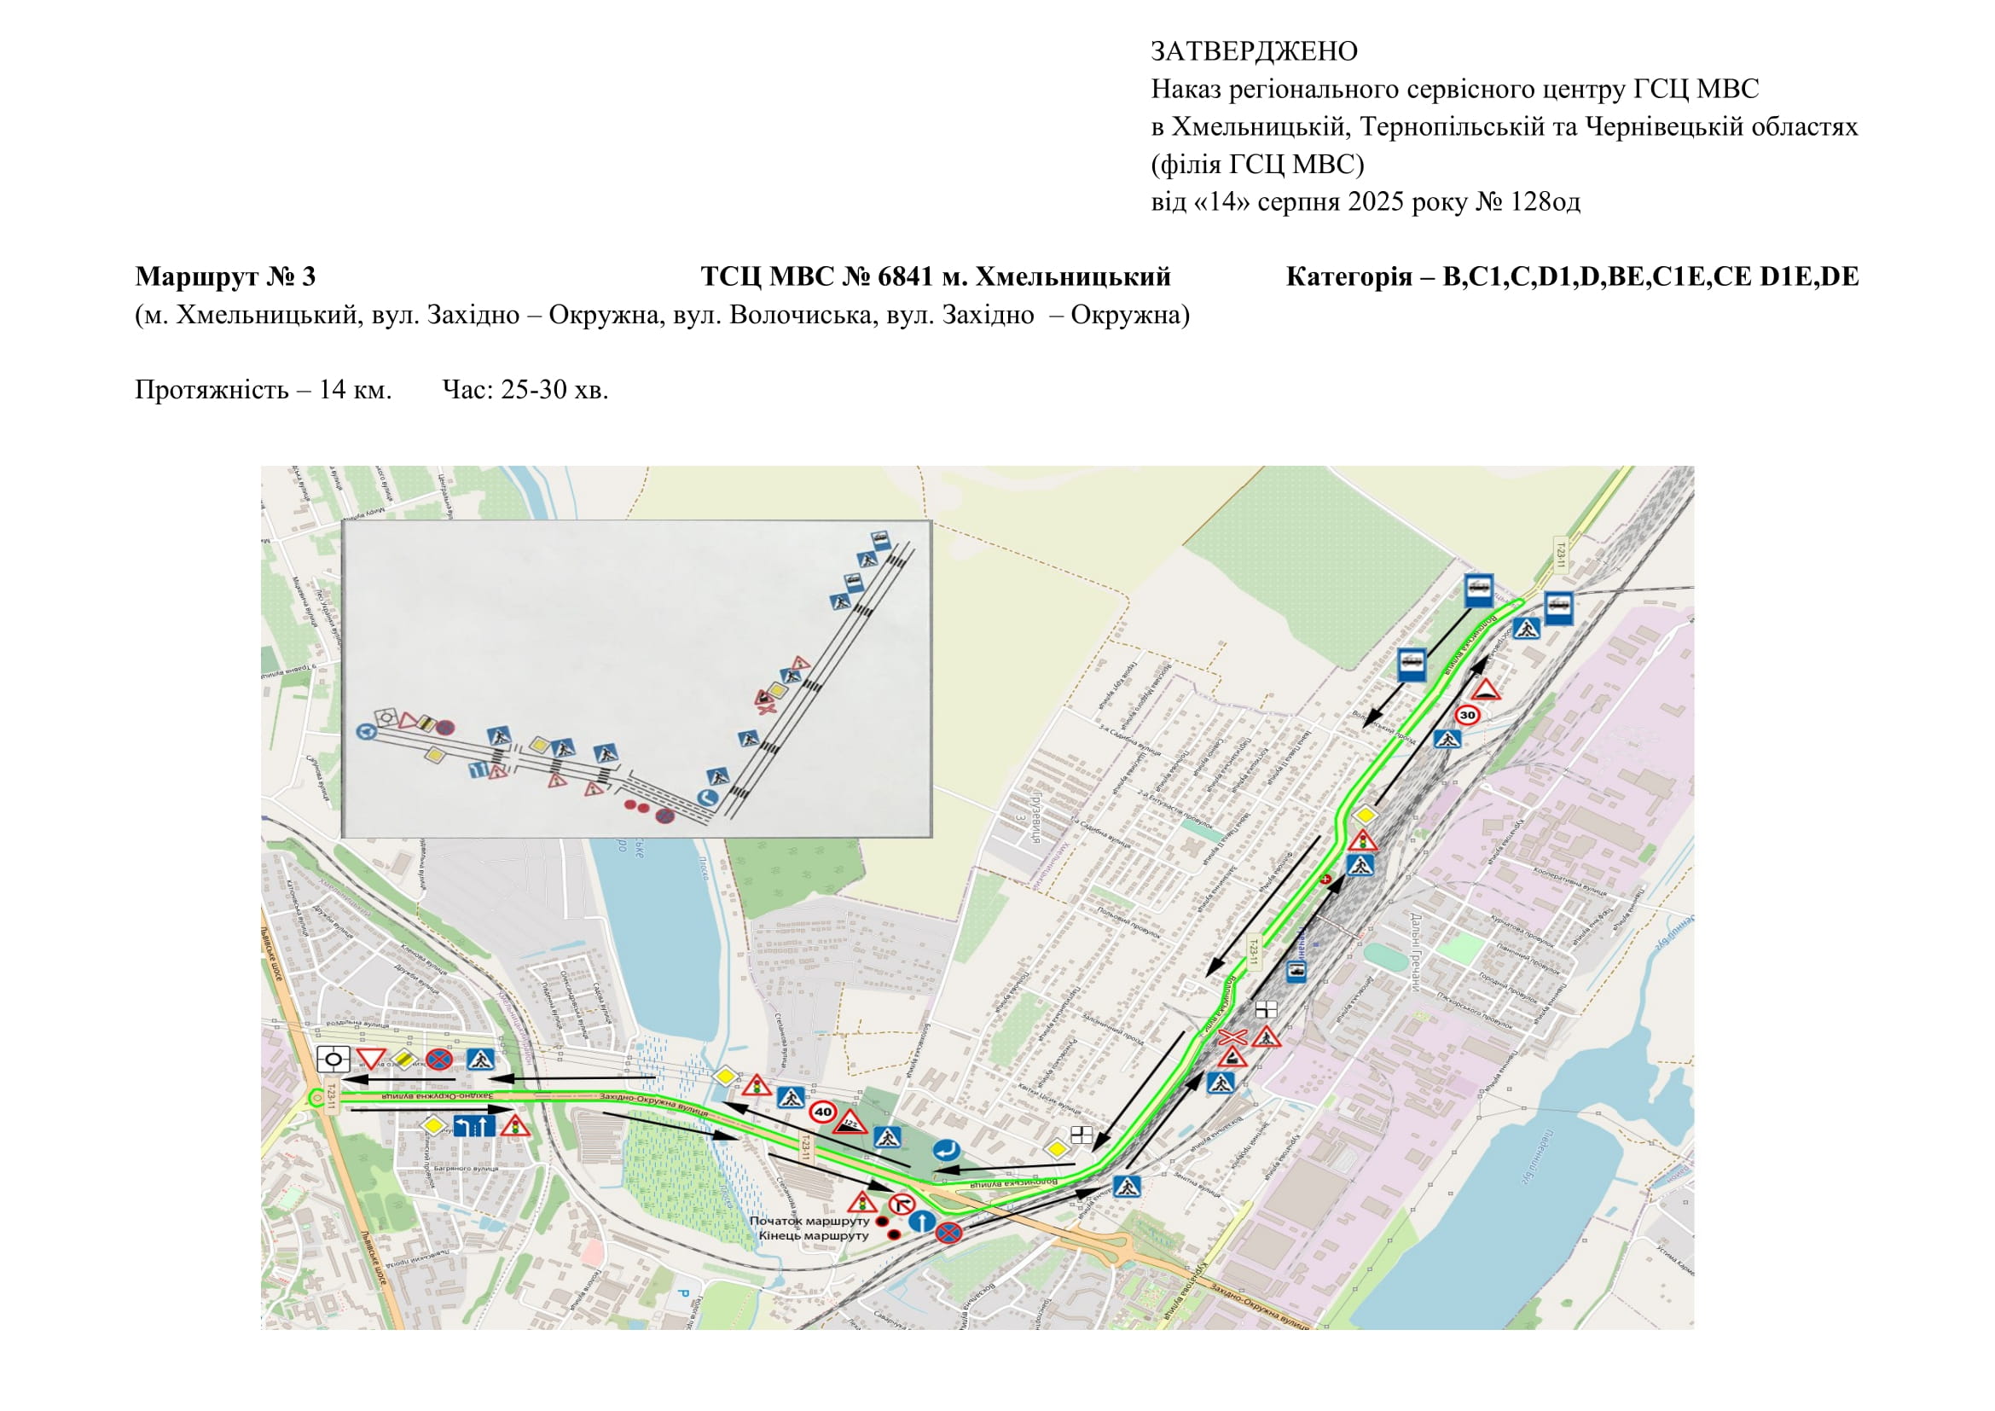
Task: Click the 'Кінець маршруту' route end label
Action: pyautogui.click(x=814, y=1235)
